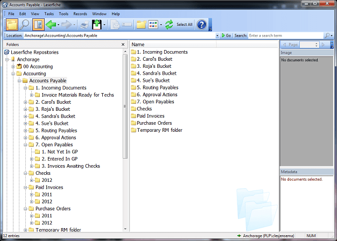
Task: Click the rename field toolbar icon
Action: pyautogui.click(x=127, y=25)
